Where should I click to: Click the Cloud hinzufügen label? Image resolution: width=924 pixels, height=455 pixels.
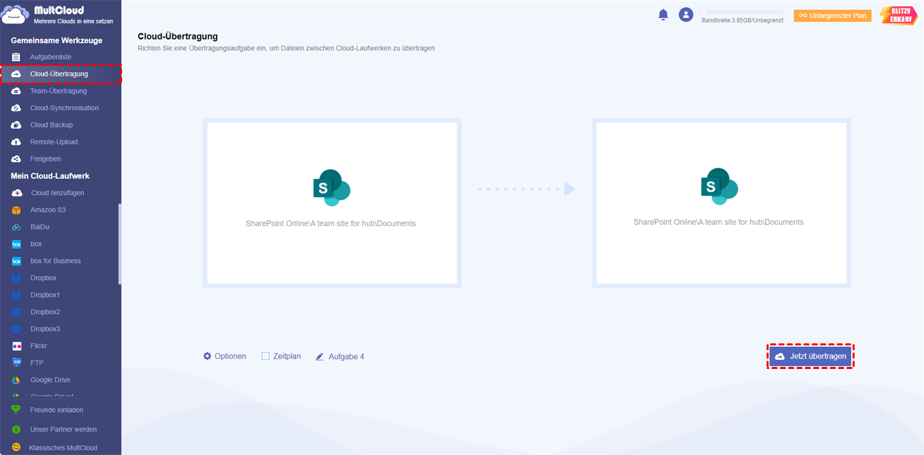coord(58,193)
